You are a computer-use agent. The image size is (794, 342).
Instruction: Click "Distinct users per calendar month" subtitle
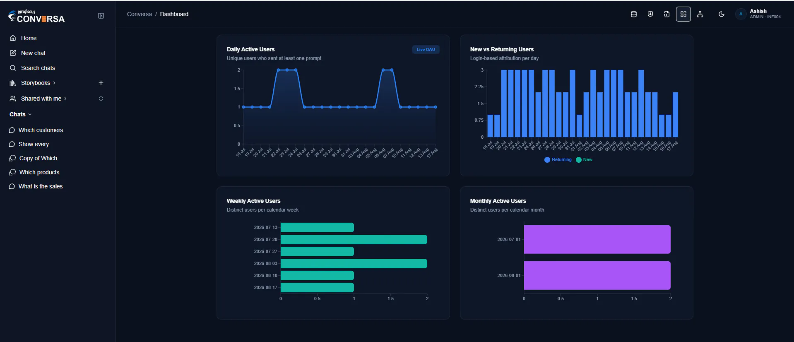tap(507, 210)
